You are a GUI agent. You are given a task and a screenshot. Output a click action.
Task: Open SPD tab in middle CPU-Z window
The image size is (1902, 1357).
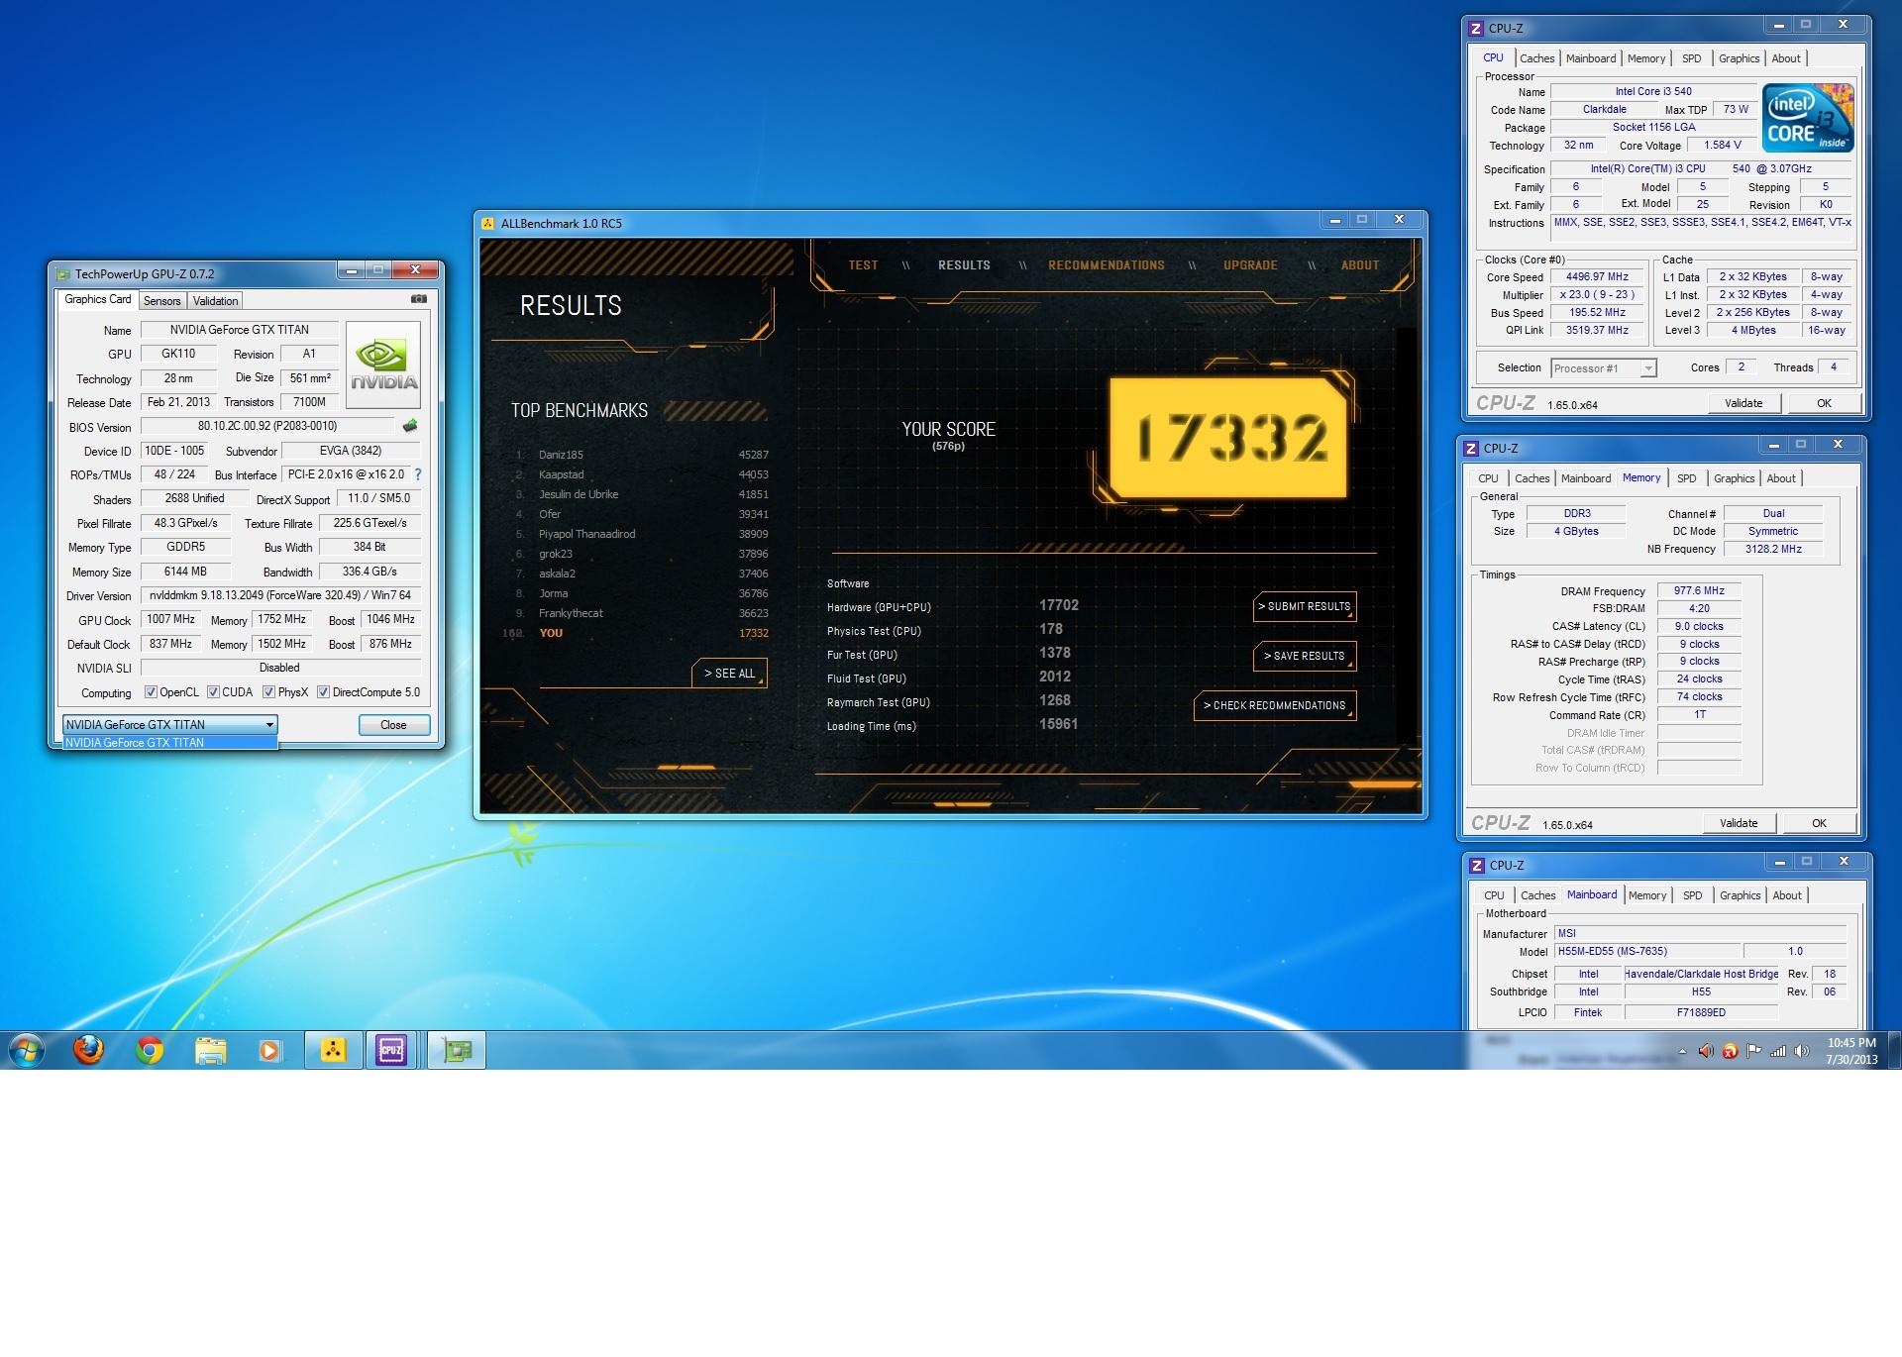[x=1686, y=478]
